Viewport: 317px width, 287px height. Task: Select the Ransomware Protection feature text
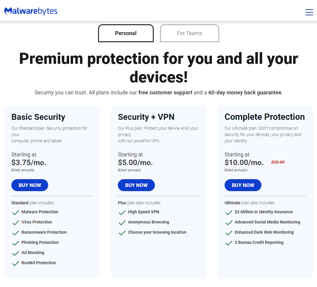pos(44,232)
